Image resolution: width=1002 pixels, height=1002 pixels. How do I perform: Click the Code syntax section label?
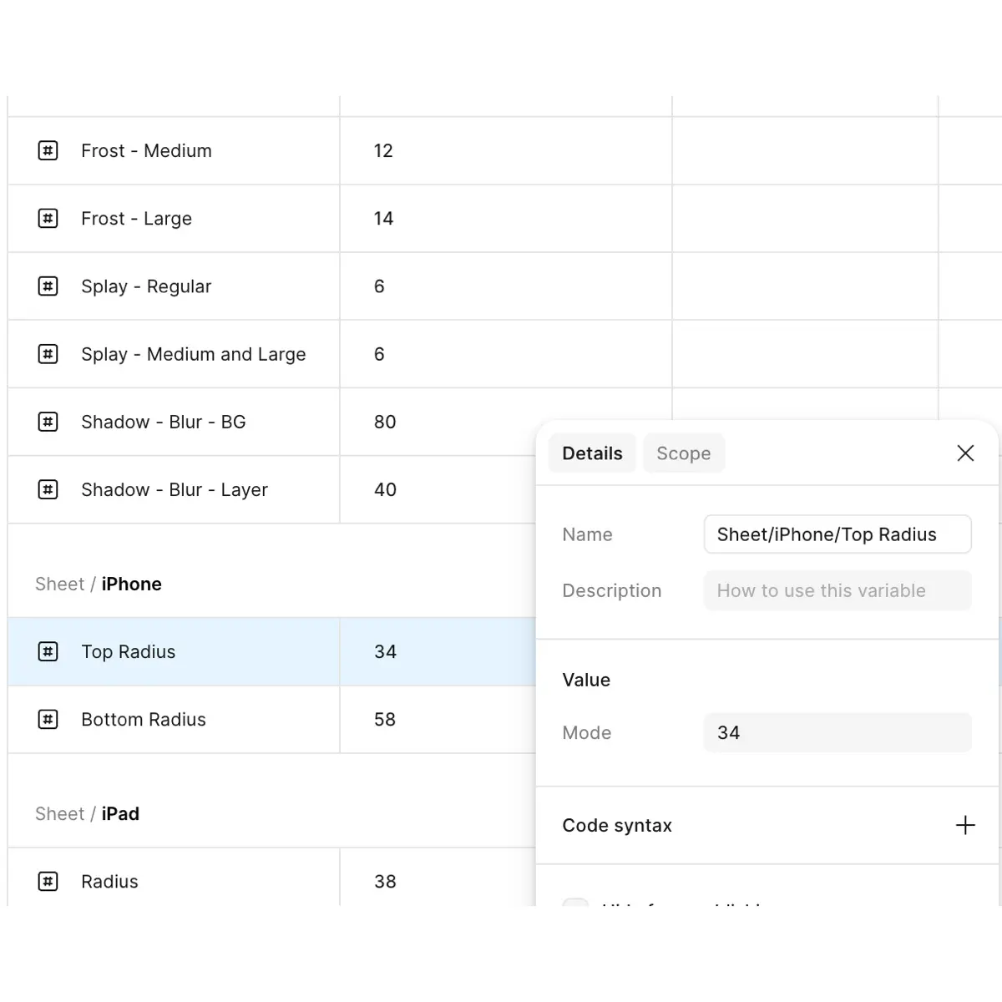pyautogui.click(x=617, y=825)
